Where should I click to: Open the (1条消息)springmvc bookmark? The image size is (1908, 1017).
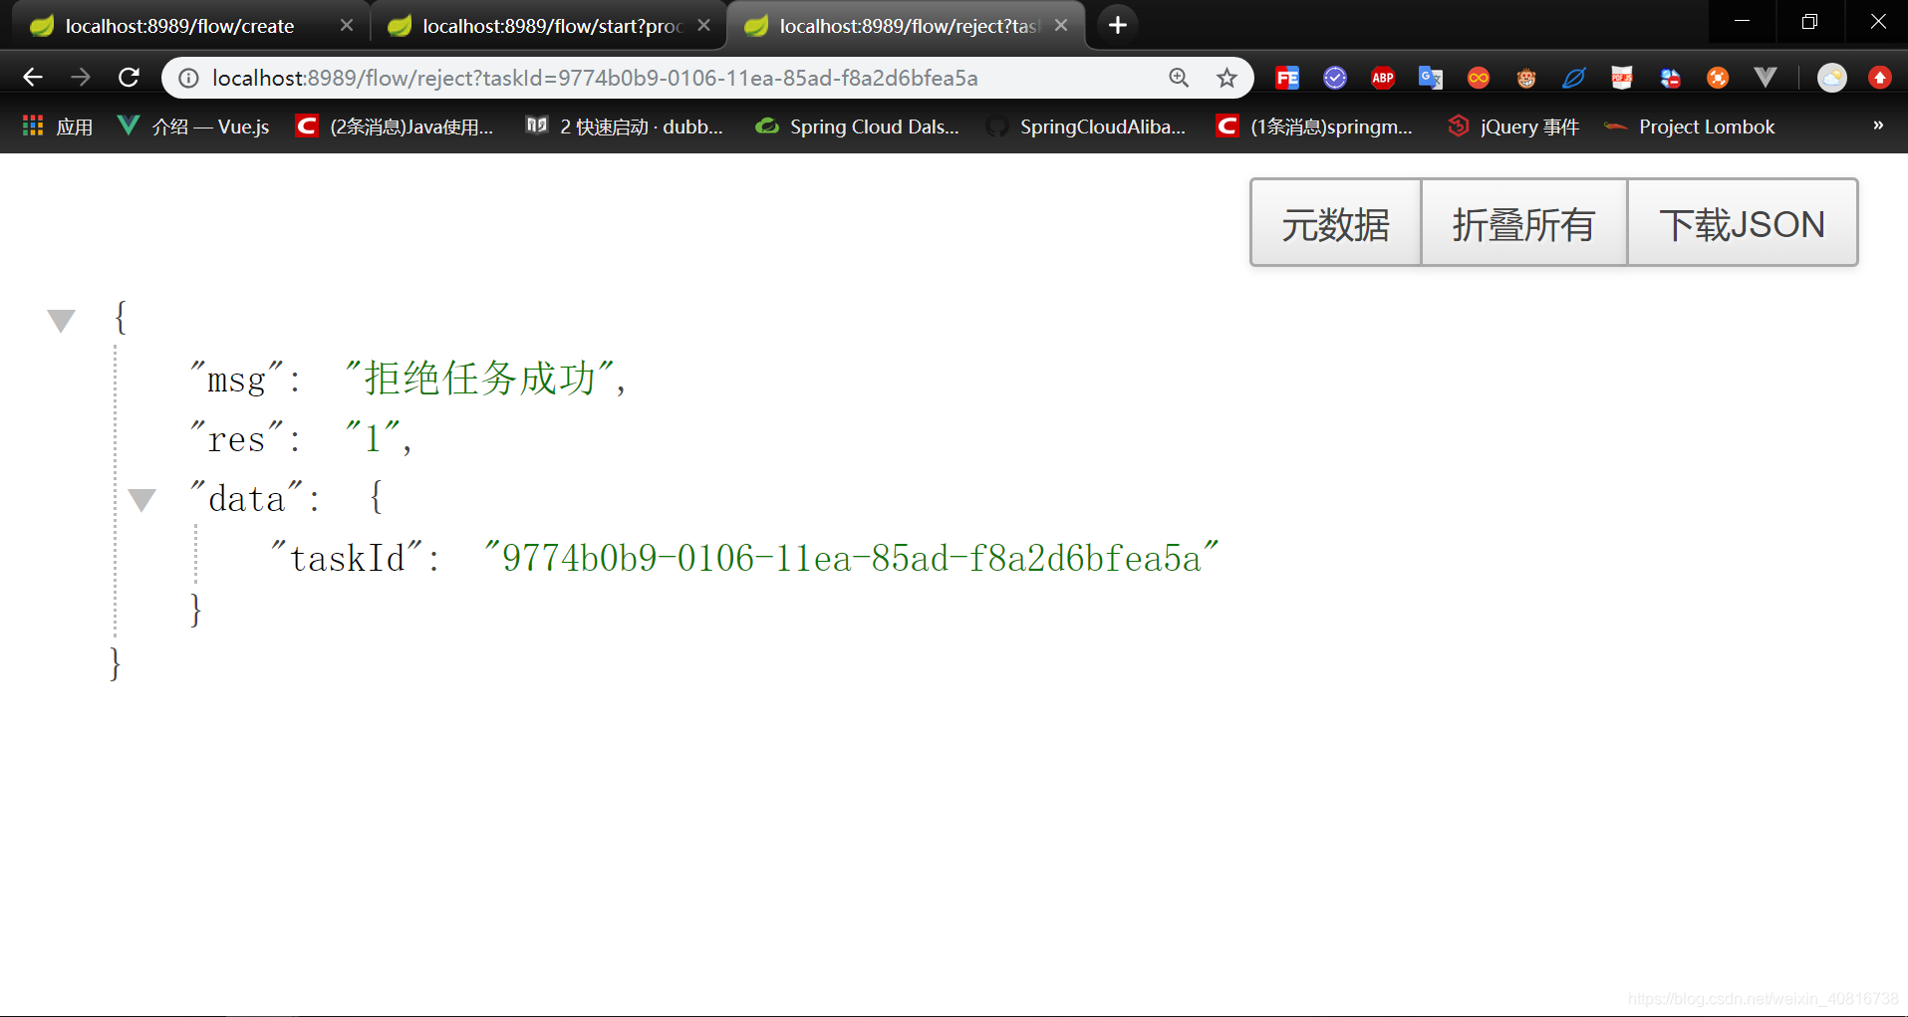pos(1315,127)
